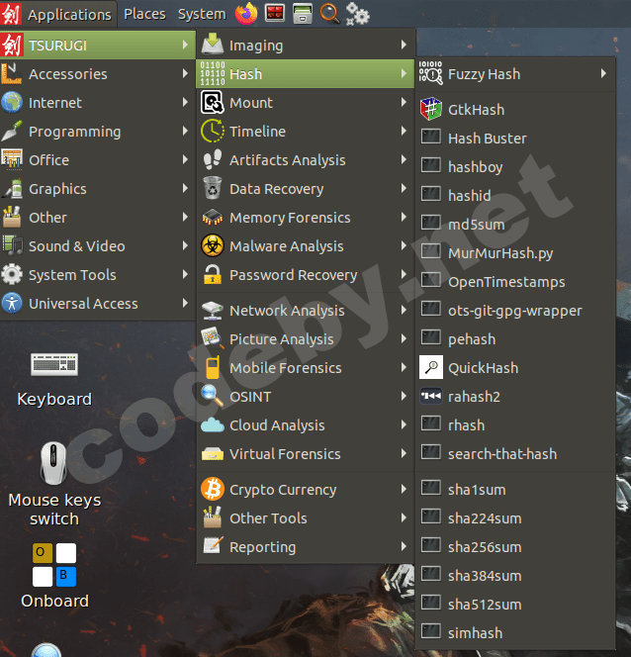Launch Hash Buster

point(515,138)
